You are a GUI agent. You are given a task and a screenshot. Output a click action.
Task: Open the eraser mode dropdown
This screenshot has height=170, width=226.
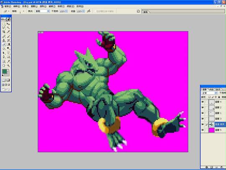pos(48,11)
